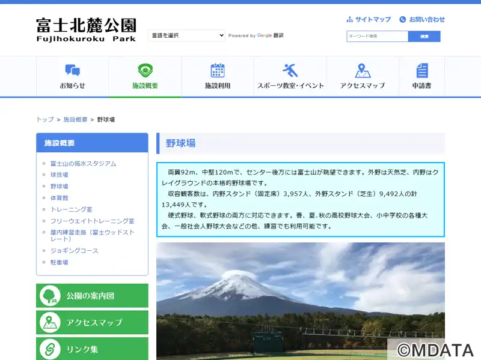Open トレーニング室 sidebar link
The width and height of the screenshot is (481, 360).
72,209
